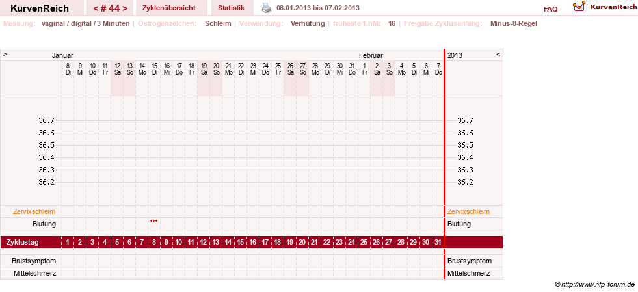Click the left Brustsymptom row label

34,261
